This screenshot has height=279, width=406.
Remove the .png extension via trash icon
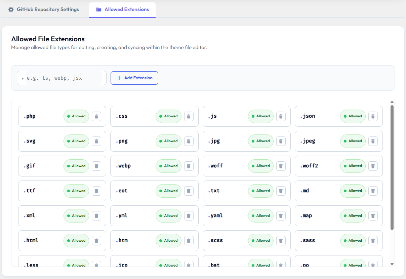click(189, 141)
